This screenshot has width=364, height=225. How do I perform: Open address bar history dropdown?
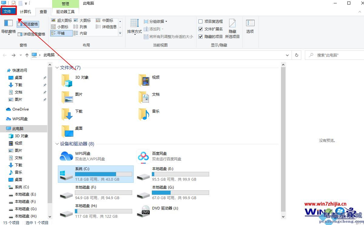[287, 55]
